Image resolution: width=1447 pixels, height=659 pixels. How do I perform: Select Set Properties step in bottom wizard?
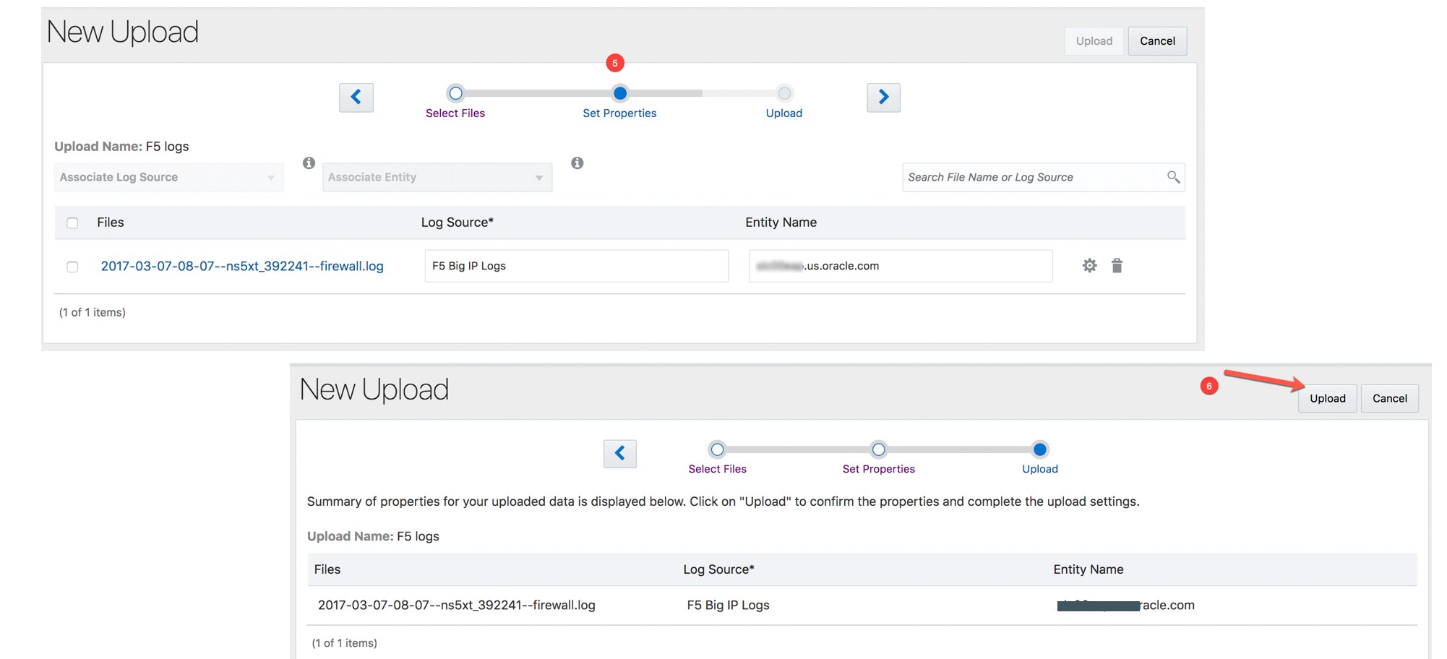[x=878, y=450]
